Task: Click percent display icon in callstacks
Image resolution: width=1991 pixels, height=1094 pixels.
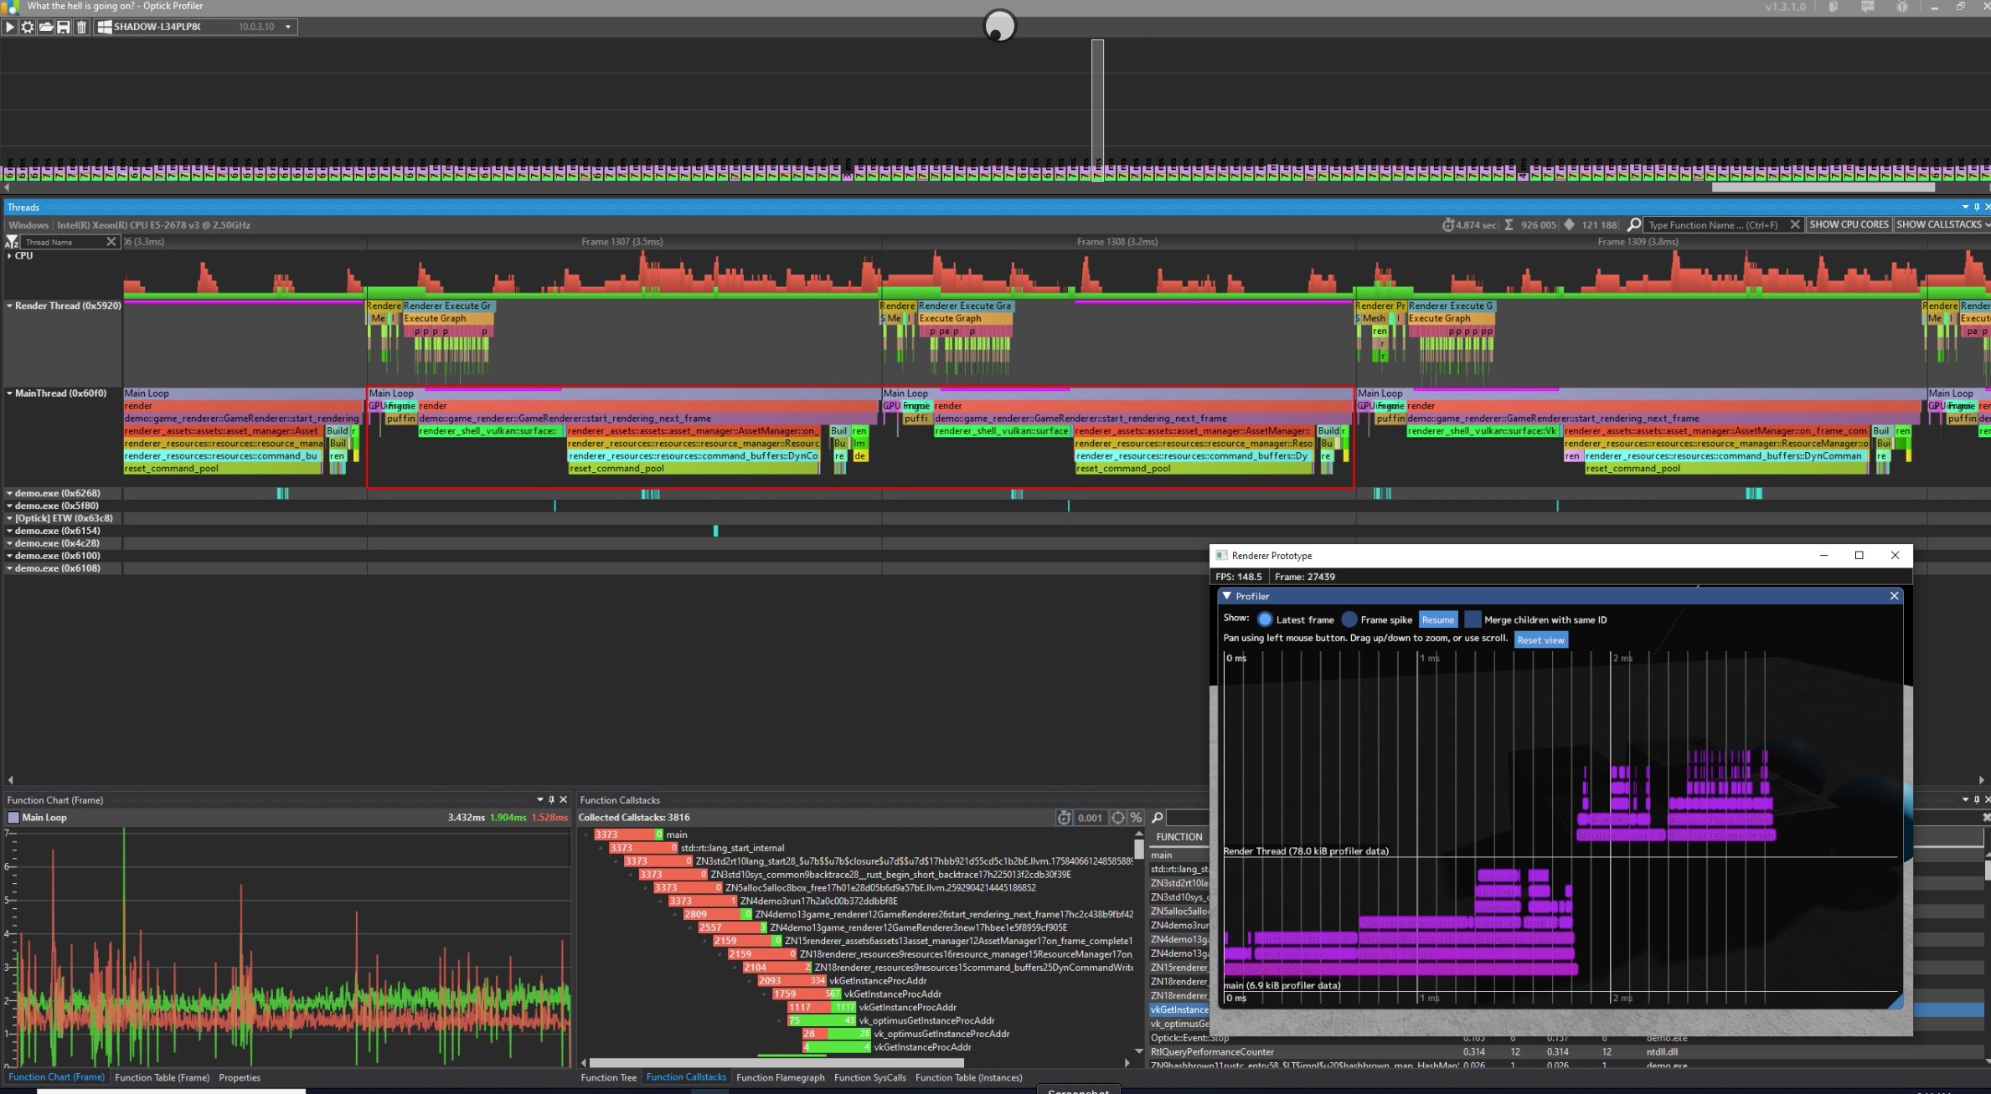Action: pyautogui.click(x=1136, y=818)
